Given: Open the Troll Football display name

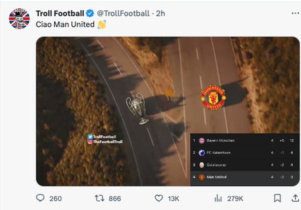Looking at the screenshot, I should pos(60,14).
